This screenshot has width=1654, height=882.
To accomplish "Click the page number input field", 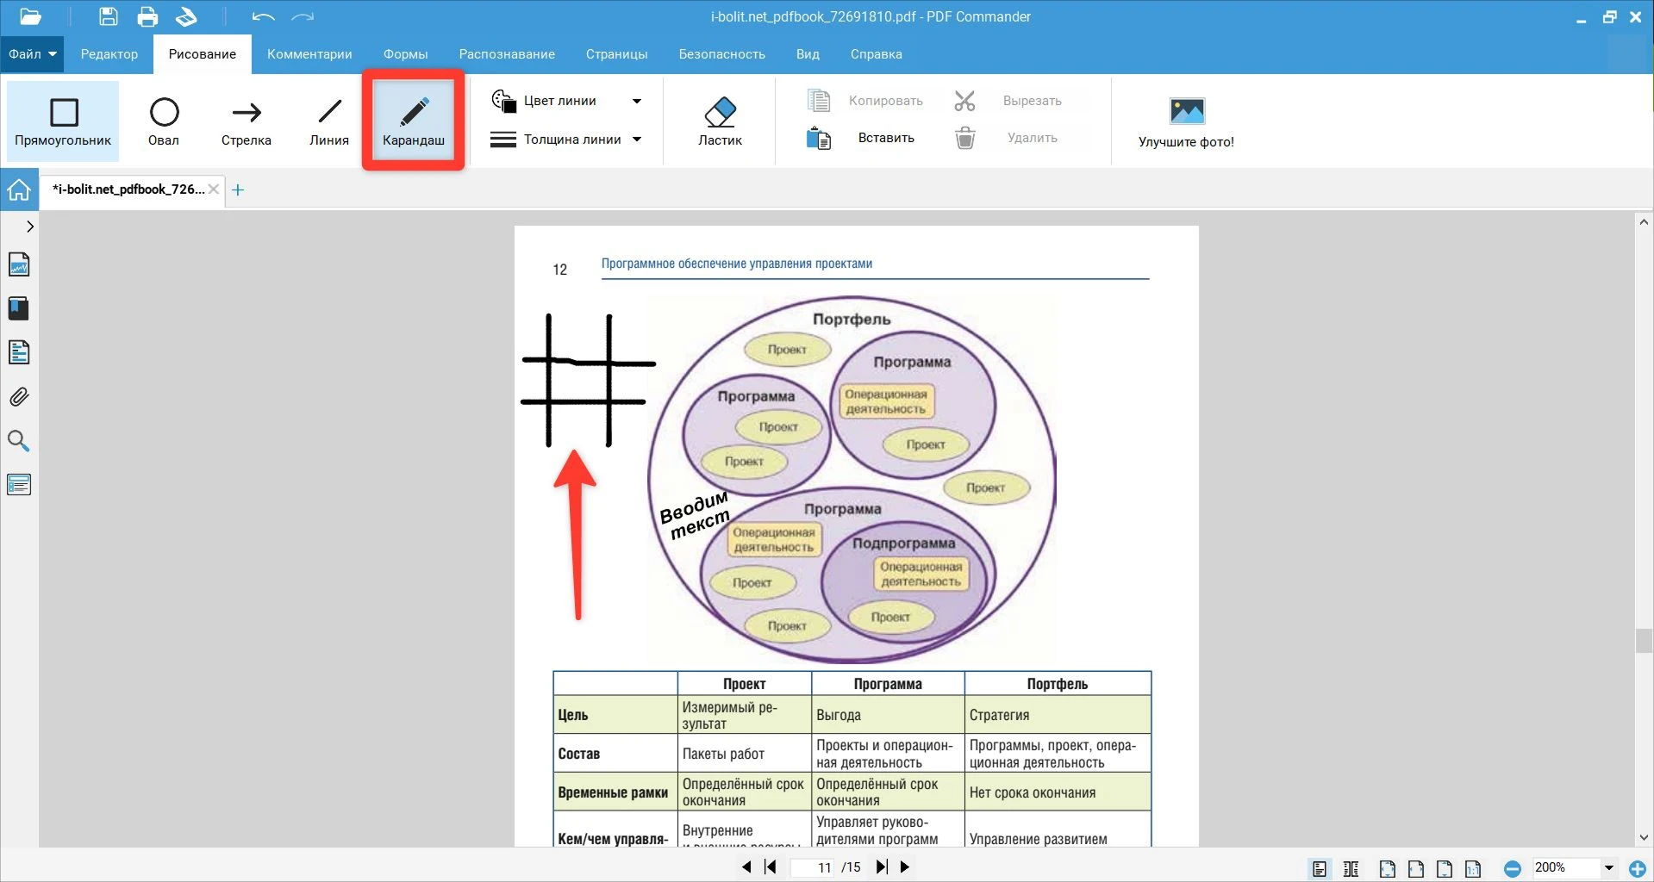I will point(824,867).
